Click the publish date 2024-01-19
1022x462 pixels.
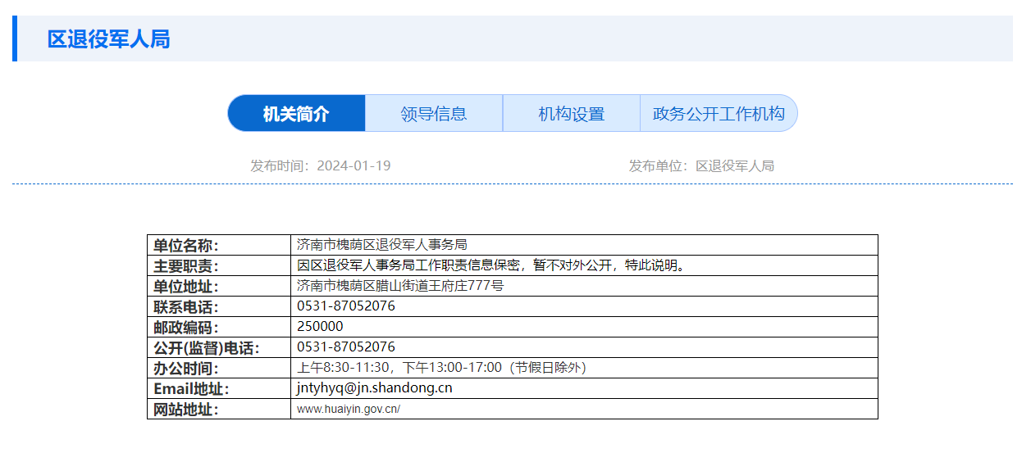point(354,165)
